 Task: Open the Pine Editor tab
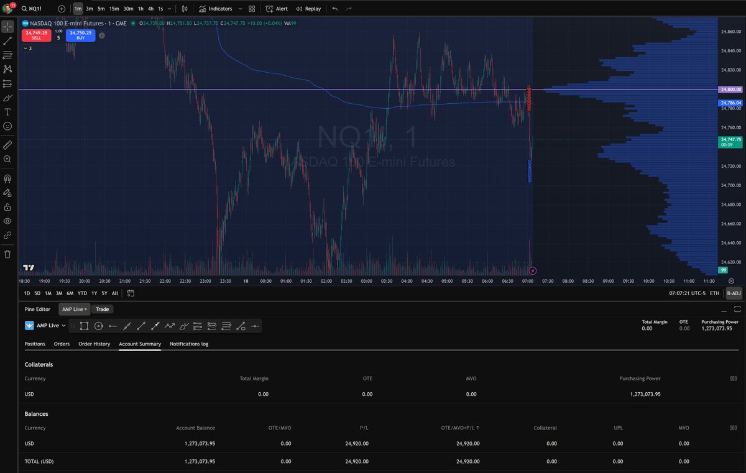(x=37, y=309)
